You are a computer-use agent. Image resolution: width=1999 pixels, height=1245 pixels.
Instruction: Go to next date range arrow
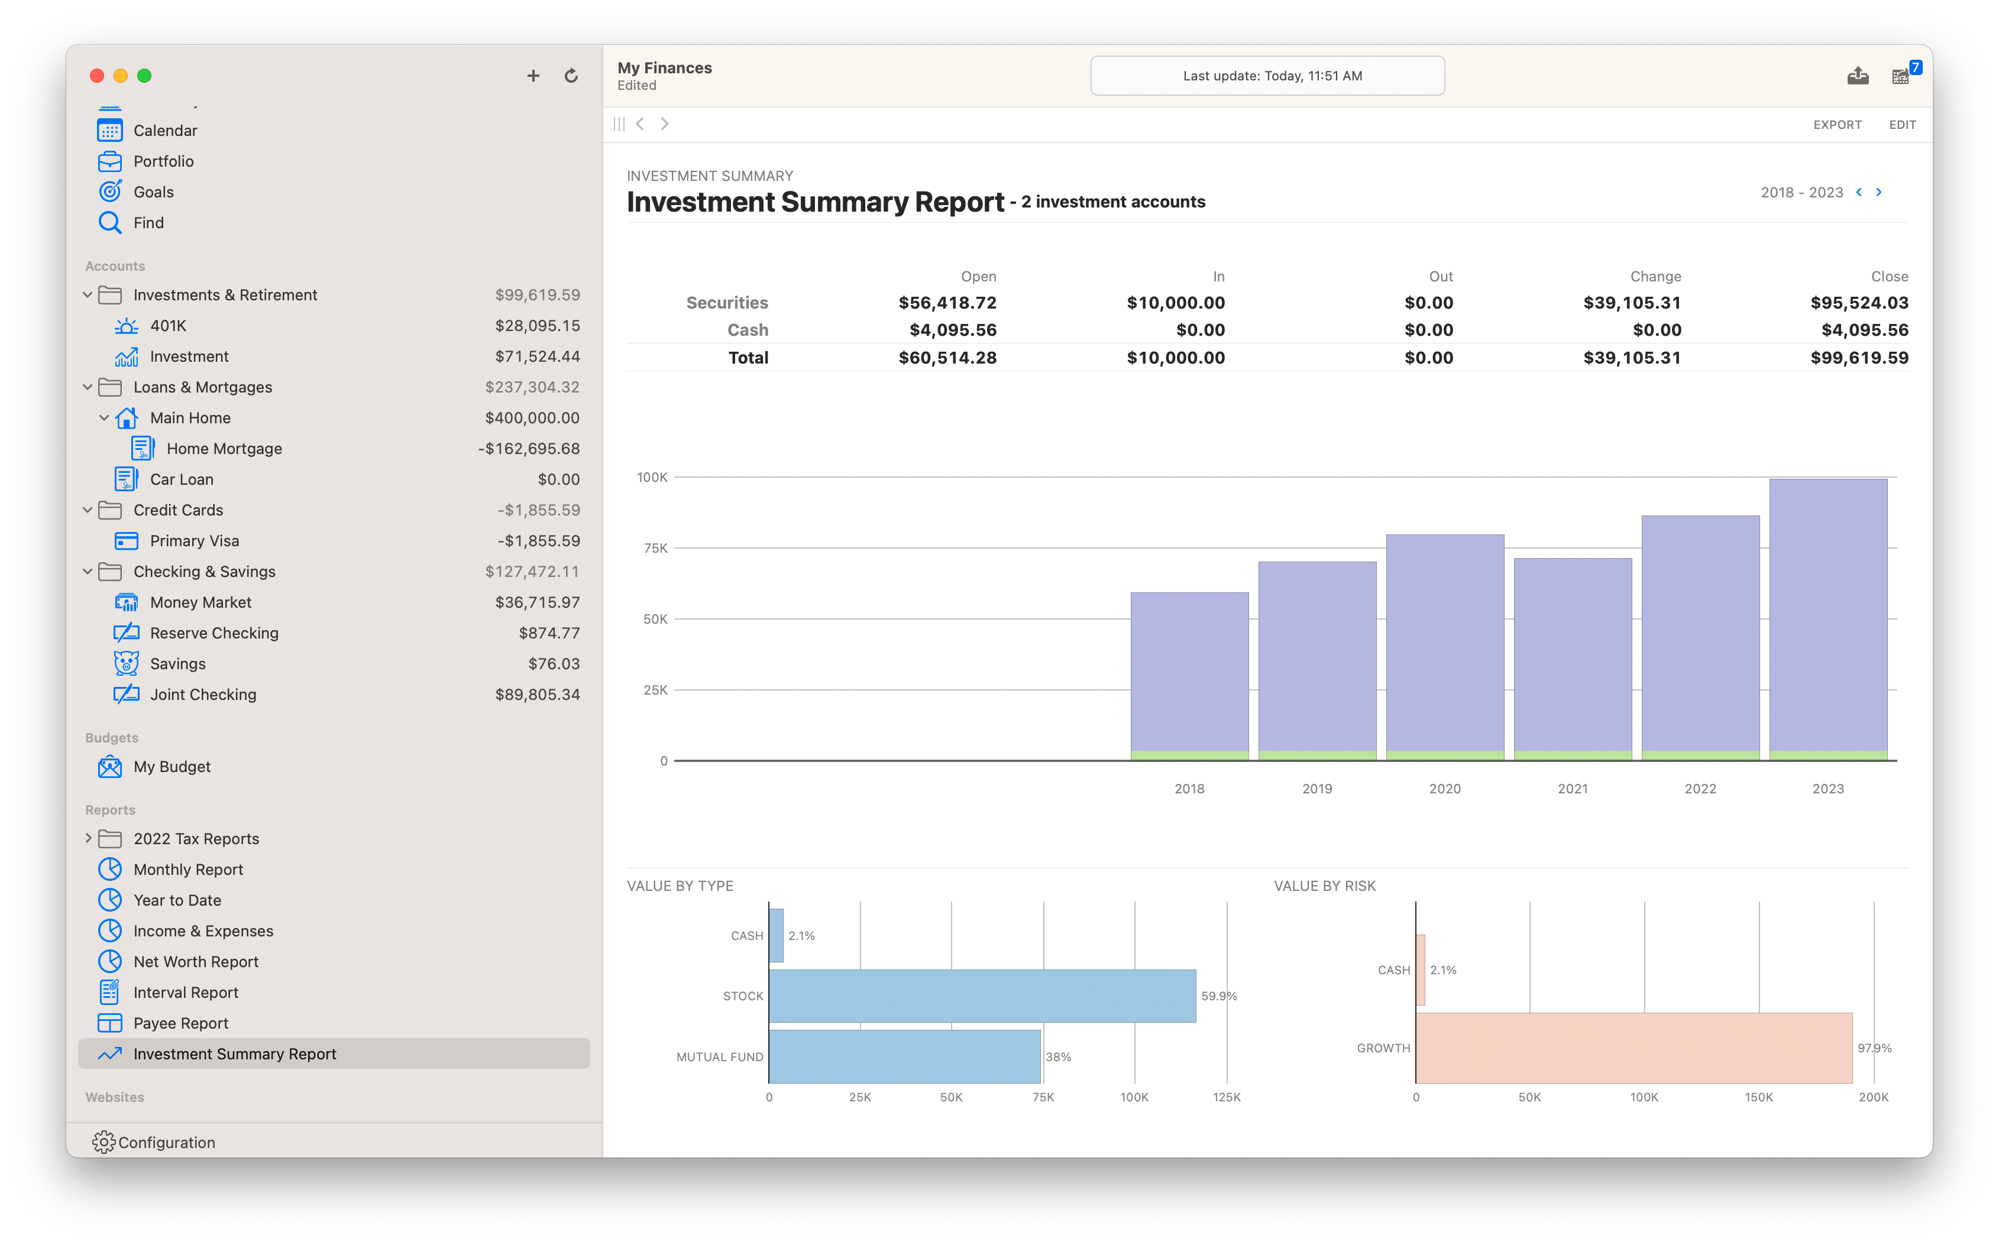coord(1879,192)
